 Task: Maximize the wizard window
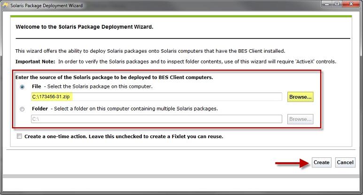(x=337, y=4)
